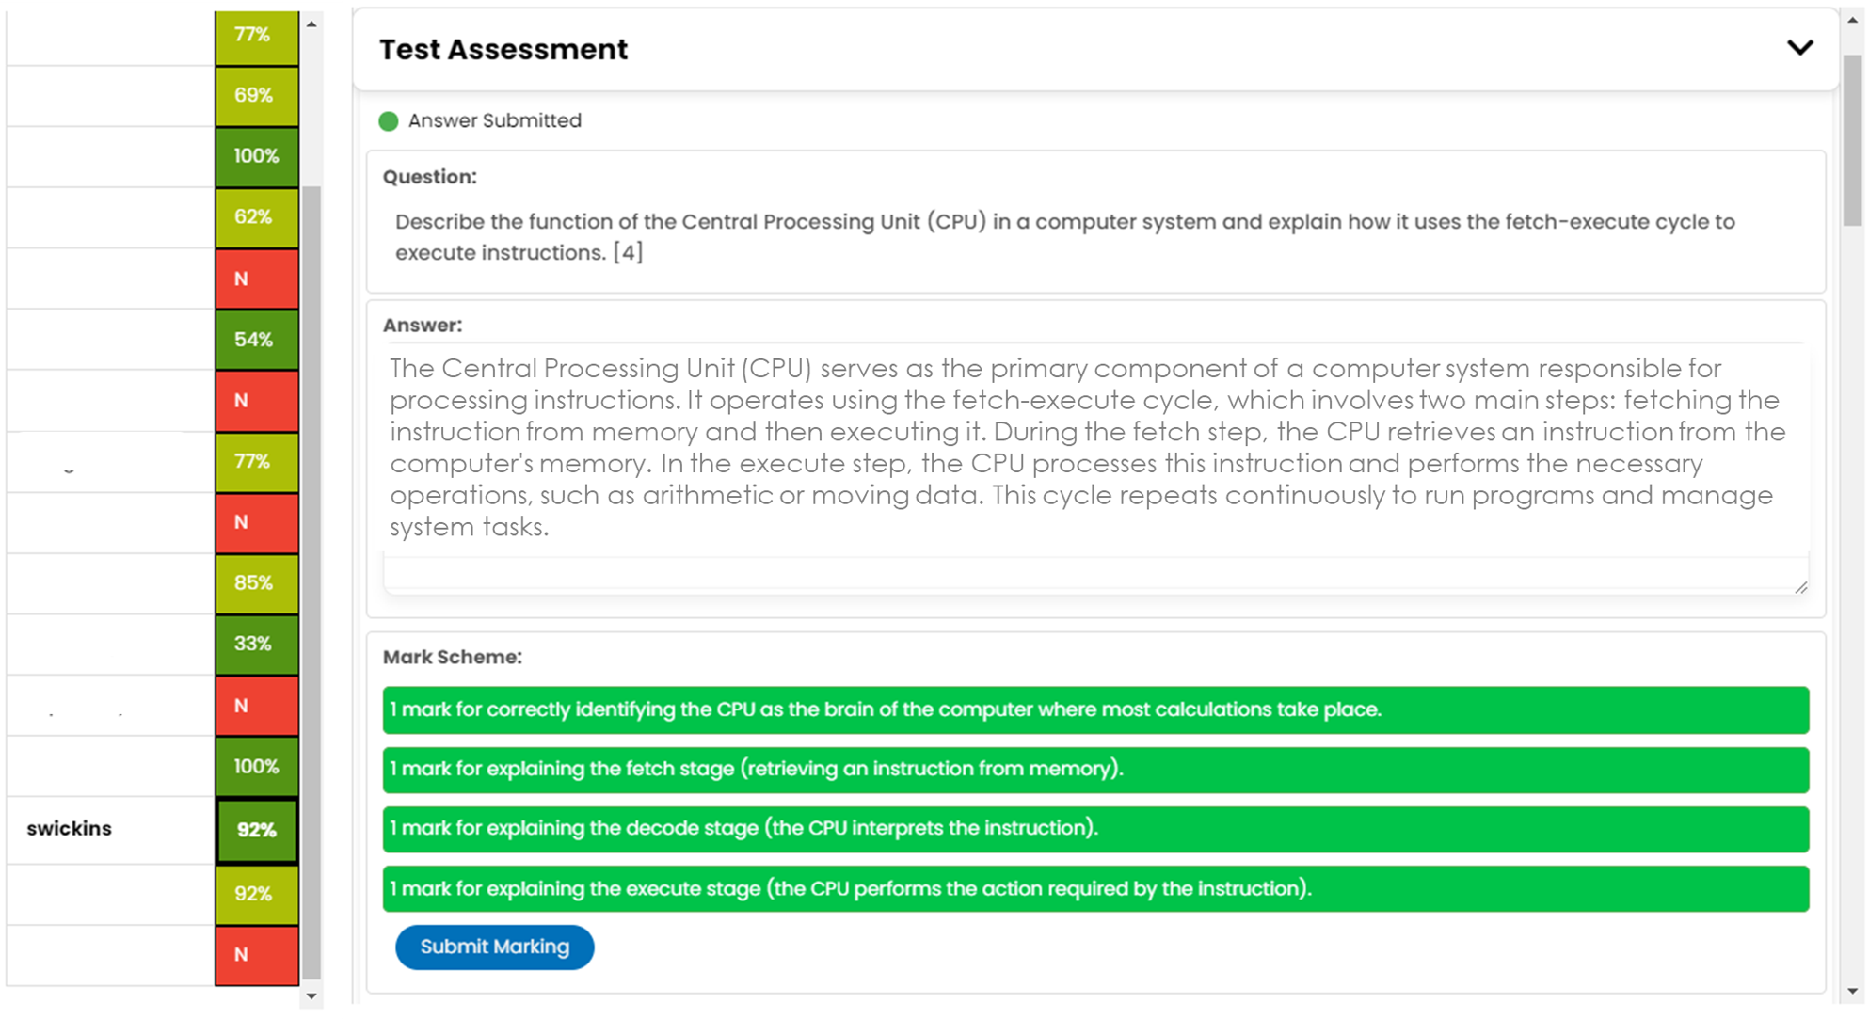Click the page scrollbar down arrow

pos(1852,991)
